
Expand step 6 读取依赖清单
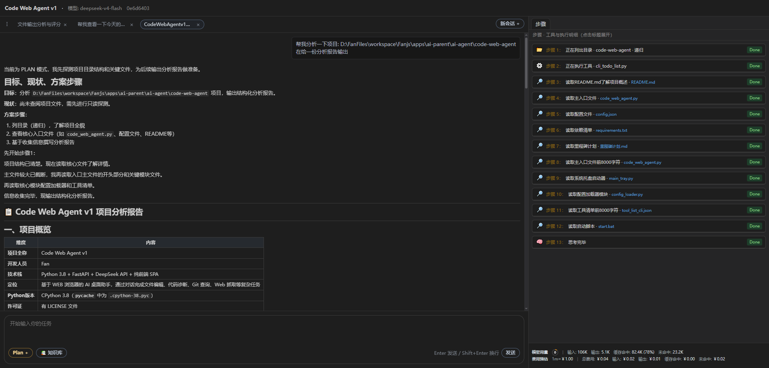579,130
